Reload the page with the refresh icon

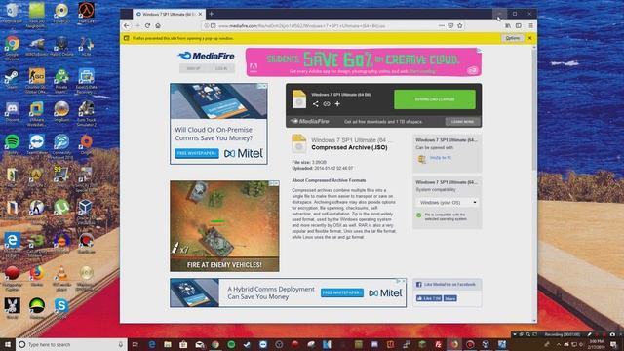tap(147, 26)
